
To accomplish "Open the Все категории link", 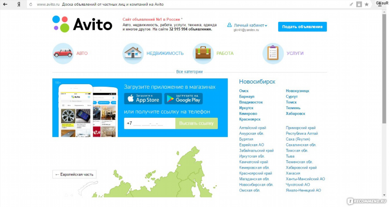I will 189,72.
